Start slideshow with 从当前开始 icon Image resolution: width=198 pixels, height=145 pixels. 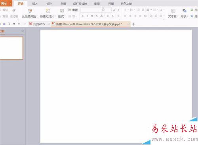pos(30,11)
